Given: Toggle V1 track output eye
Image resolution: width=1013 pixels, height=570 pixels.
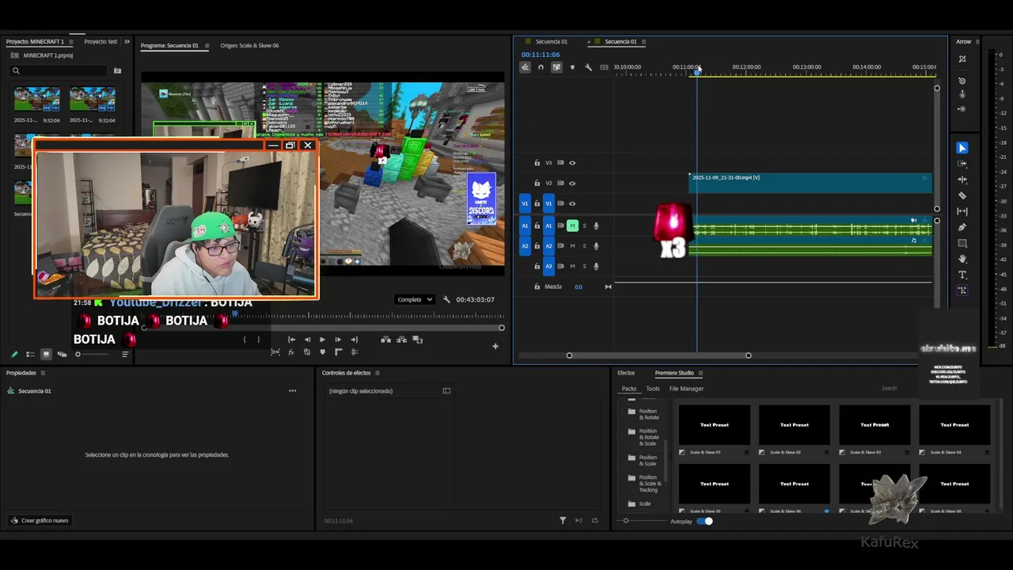Looking at the screenshot, I should [572, 203].
